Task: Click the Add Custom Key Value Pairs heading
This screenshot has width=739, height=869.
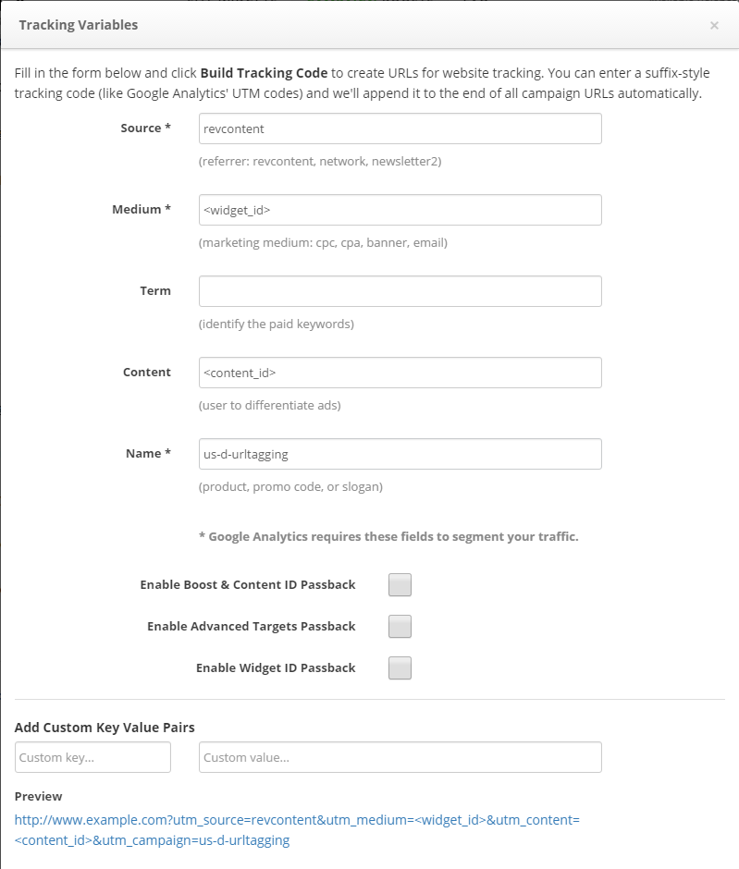Action: 105,728
